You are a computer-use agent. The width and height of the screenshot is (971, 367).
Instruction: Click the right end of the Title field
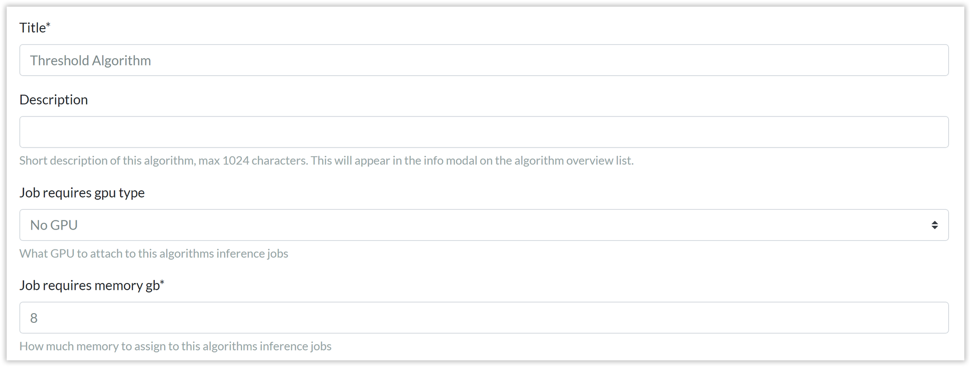922,60
